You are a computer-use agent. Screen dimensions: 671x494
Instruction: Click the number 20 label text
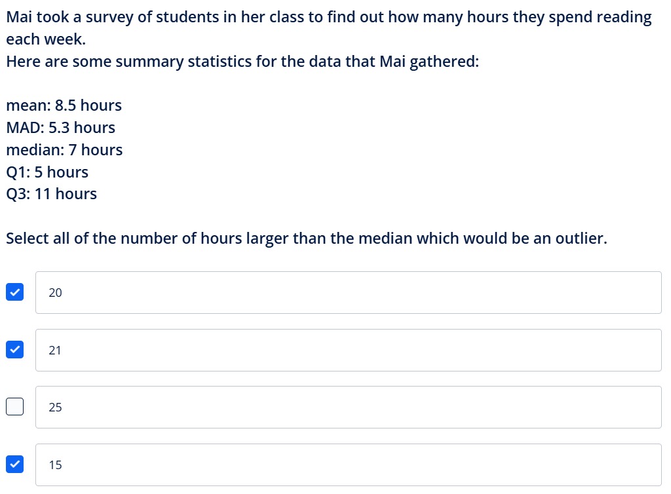pyautogui.click(x=55, y=293)
